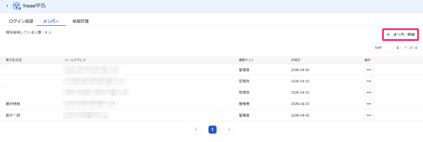
Task: Click the メールアドレス column header
Action: pyautogui.click(x=75, y=60)
